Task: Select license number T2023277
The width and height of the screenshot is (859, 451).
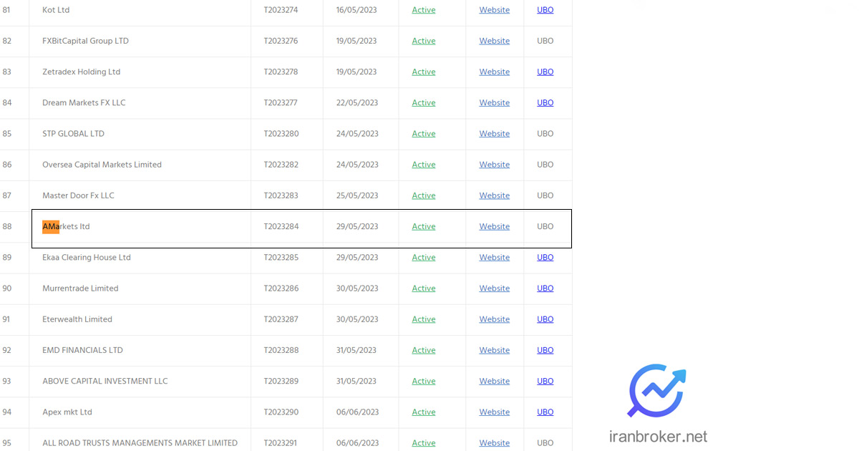Action: [x=281, y=102]
